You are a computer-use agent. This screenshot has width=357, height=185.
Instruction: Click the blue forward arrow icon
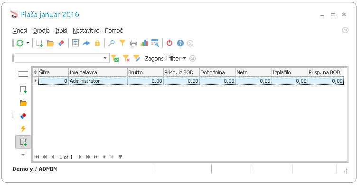86,43
